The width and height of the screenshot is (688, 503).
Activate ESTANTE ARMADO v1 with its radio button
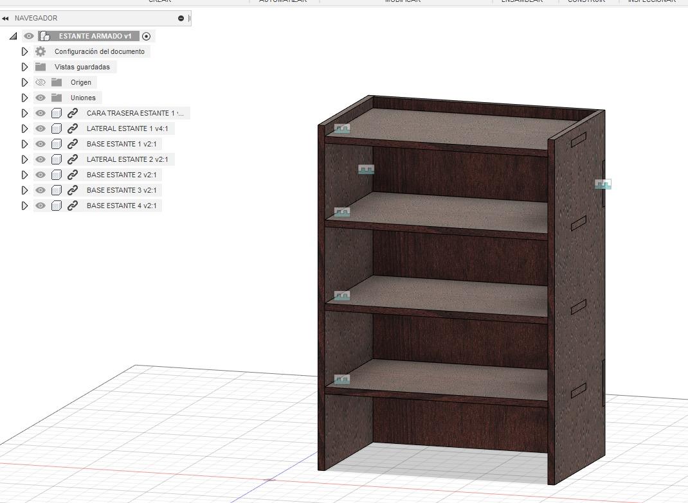point(147,37)
